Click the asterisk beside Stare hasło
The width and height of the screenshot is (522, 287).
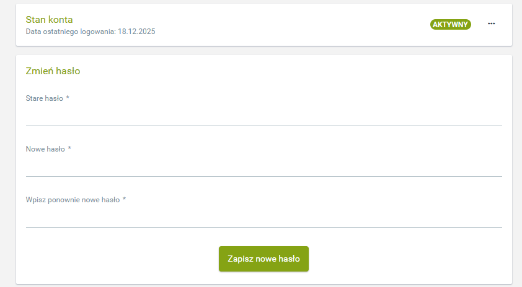(x=68, y=98)
